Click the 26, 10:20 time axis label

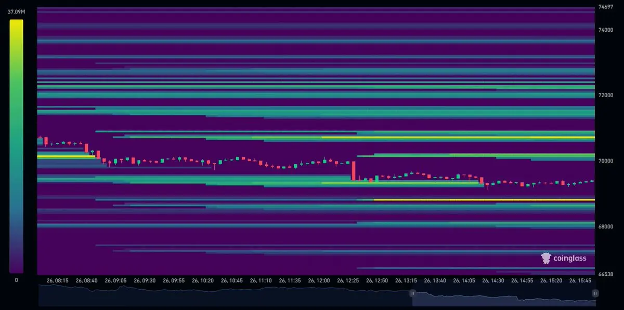[203, 280]
